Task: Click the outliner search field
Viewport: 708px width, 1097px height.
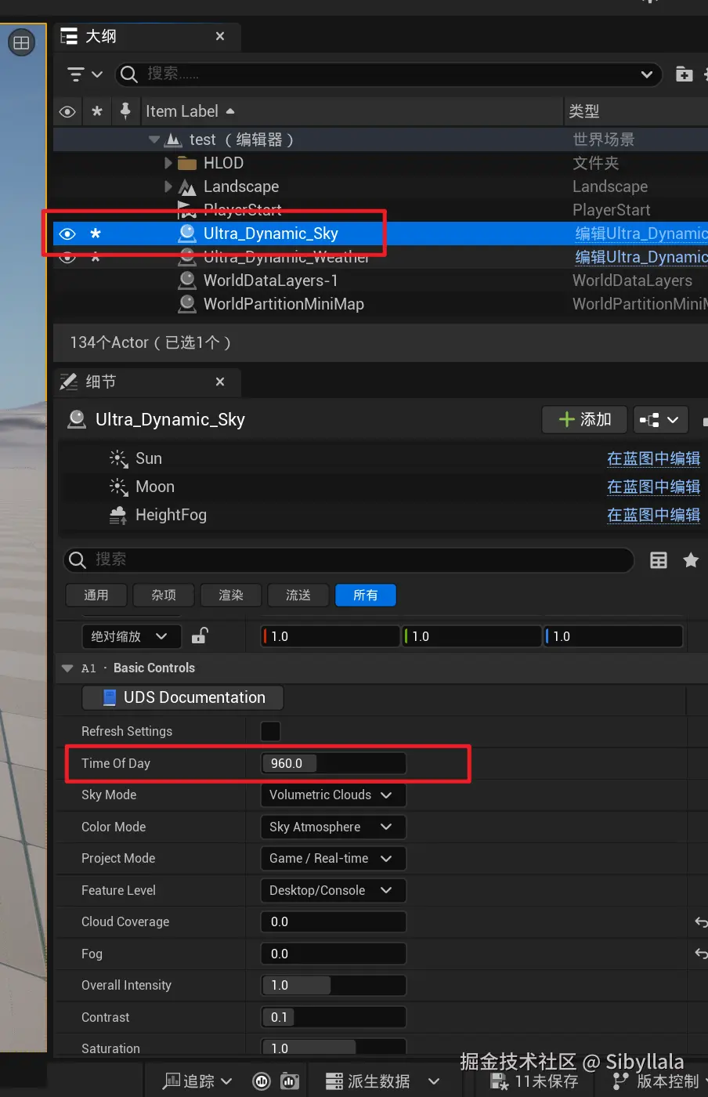Action: [x=388, y=74]
